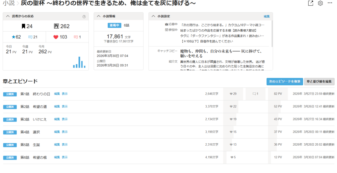Click the comment icon on episode 1
This screenshot has height=173, width=337.
tap(254, 94)
